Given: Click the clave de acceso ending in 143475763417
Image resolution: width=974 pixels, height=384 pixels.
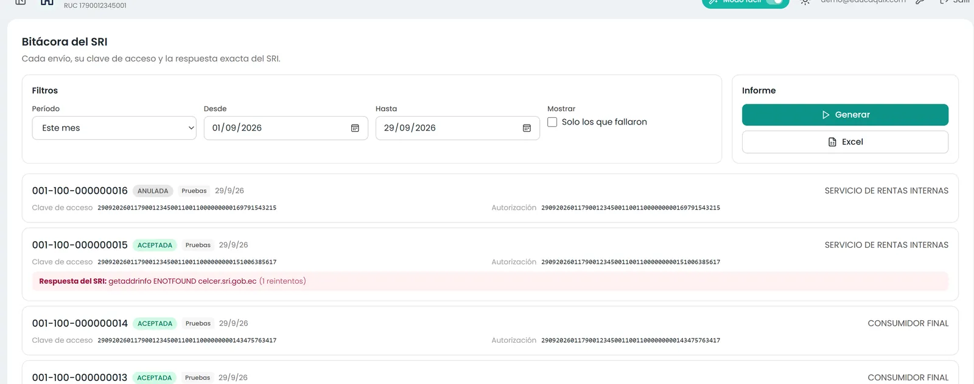Looking at the screenshot, I should pyautogui.click(x=187, y=340).
